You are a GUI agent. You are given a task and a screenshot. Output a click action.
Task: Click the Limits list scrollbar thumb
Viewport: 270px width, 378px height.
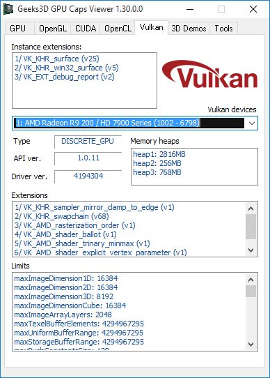[x=251, y=292]
